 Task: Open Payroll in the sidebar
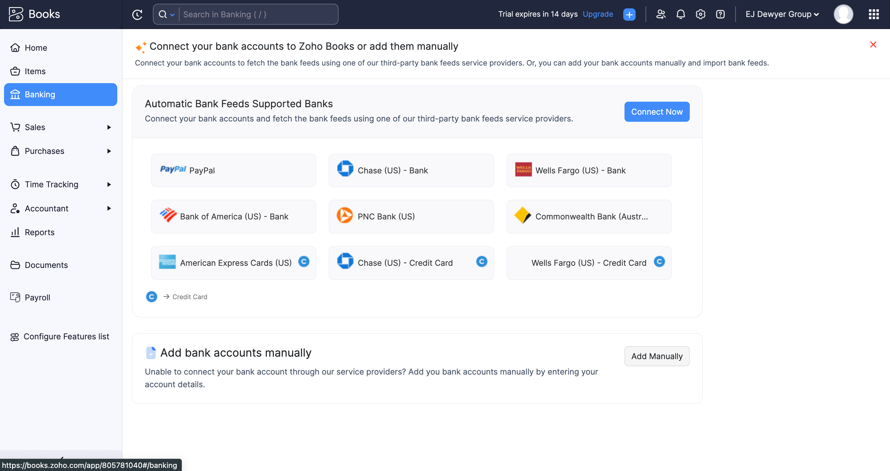click(61, 297)
